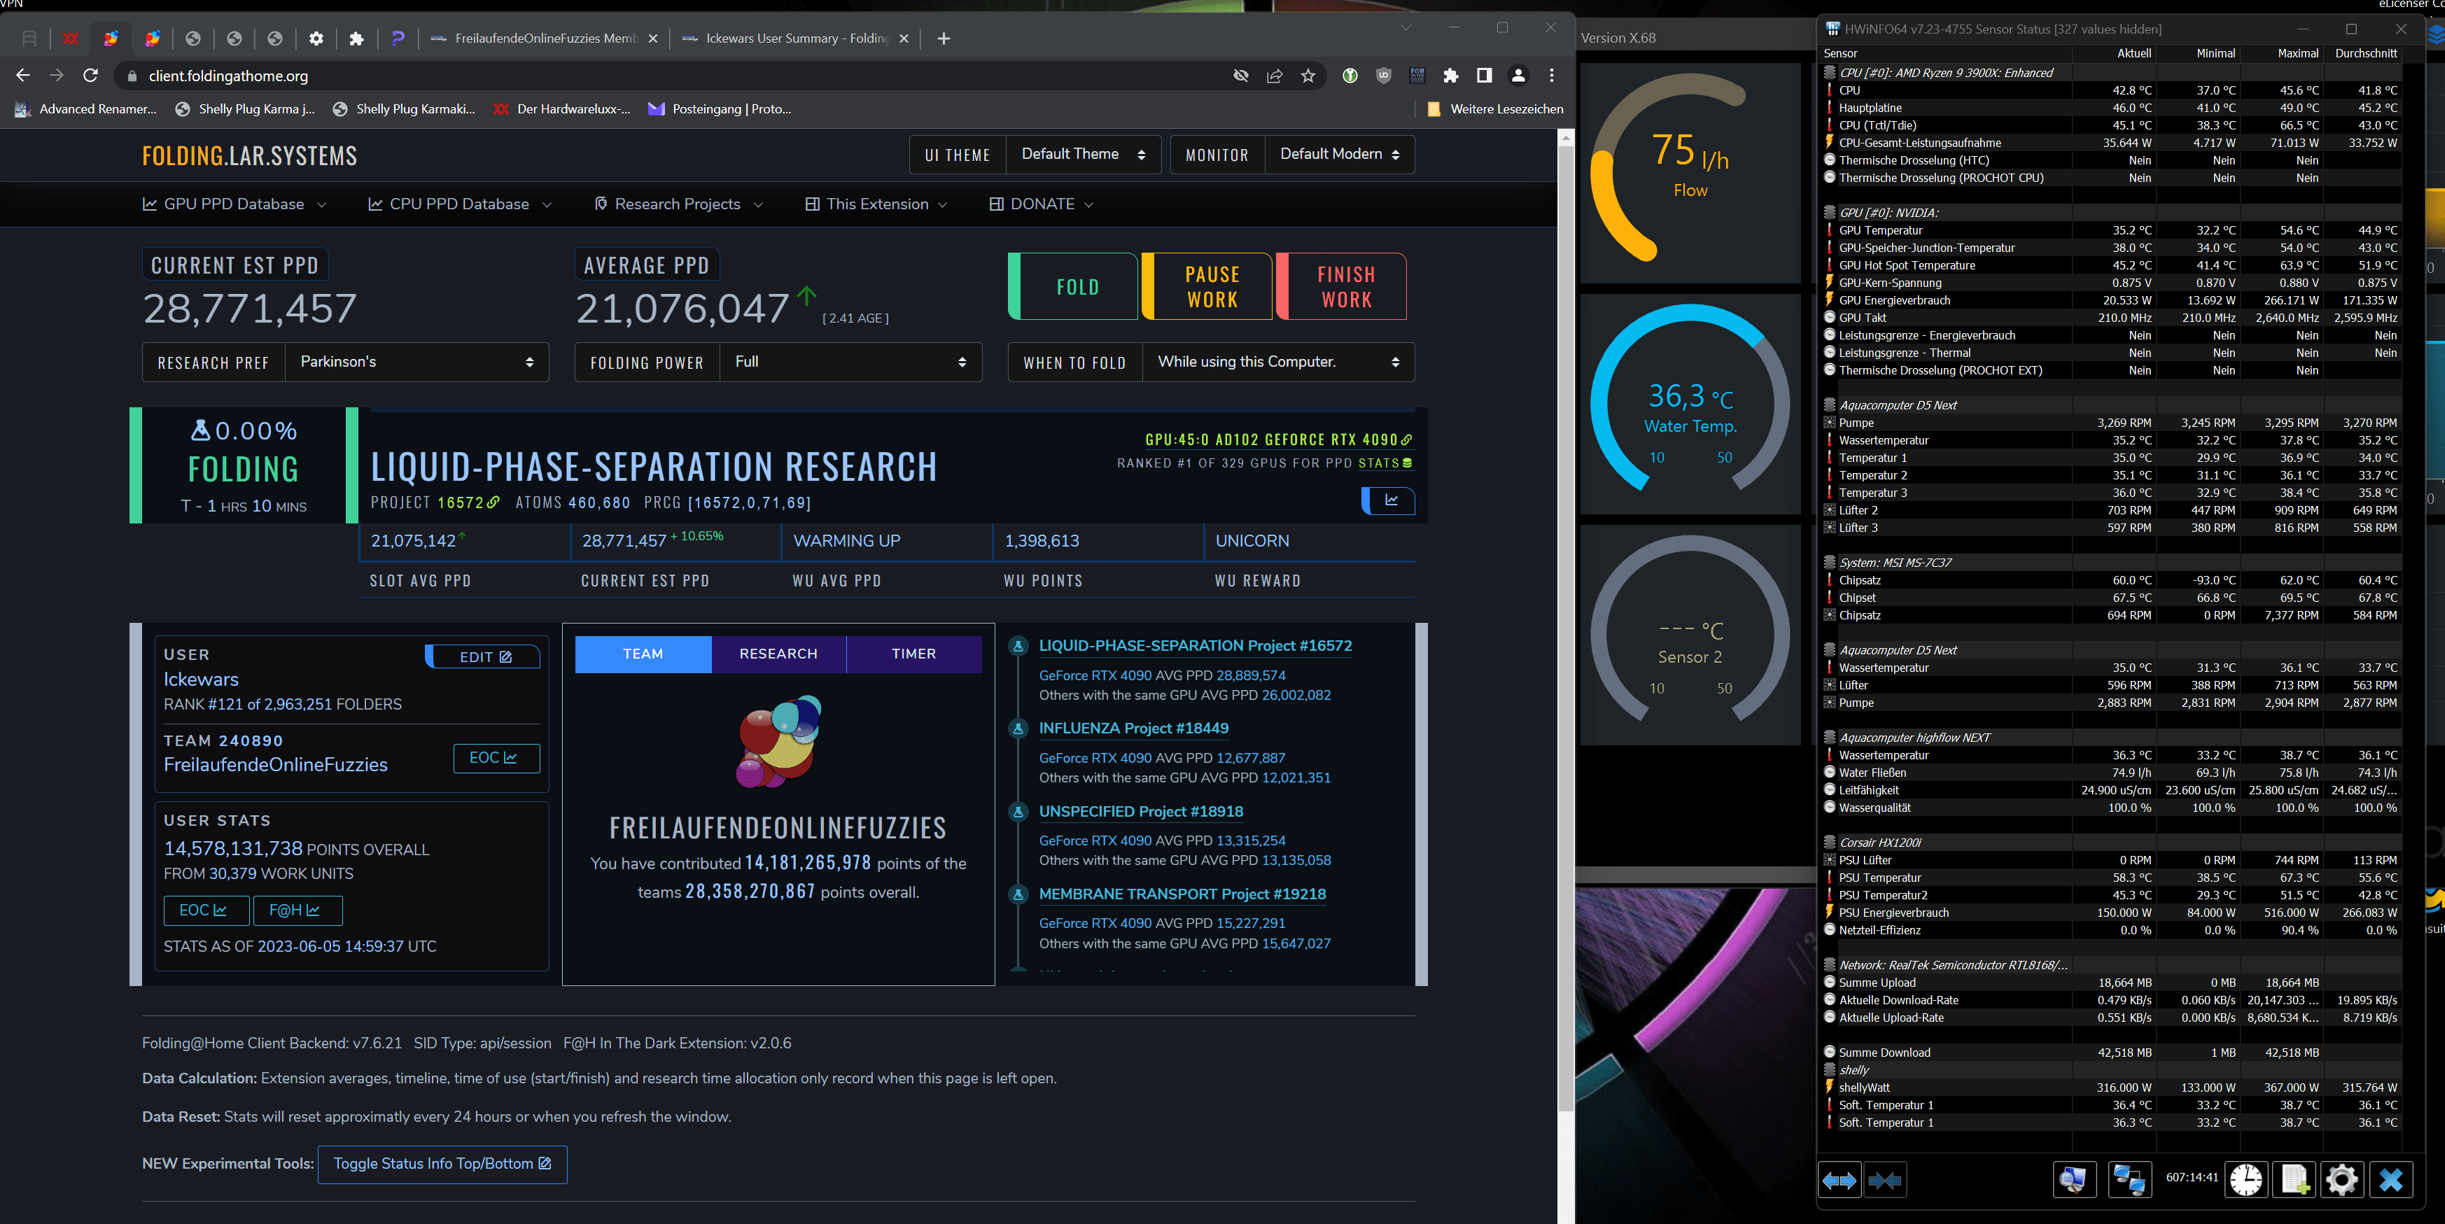The width and height of the screenshot is (2445, 1224).
Task: Select the TIMER tab
Action: pos(914,654)
